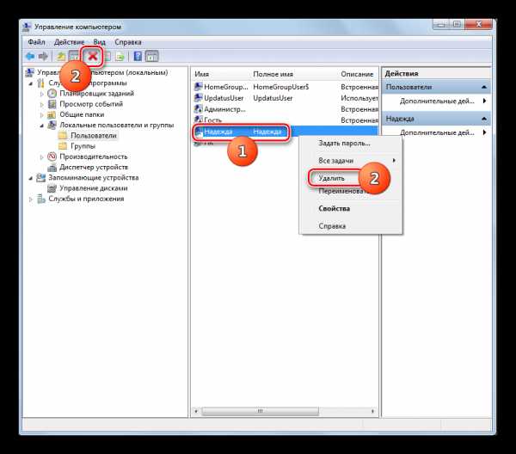This screenshot has width=516, height=454.
Task: Sort by the Описание column header
Action: point(359,74)
